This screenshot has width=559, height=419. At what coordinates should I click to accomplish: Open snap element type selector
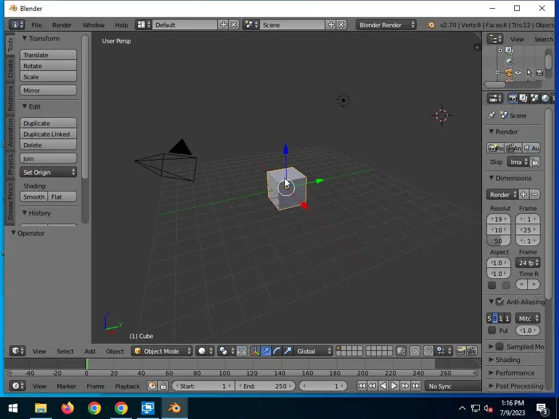(443, 351)
